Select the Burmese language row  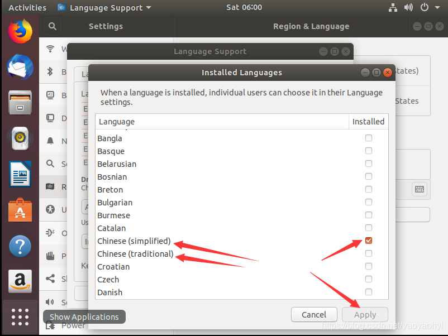[x=242, y=215]
